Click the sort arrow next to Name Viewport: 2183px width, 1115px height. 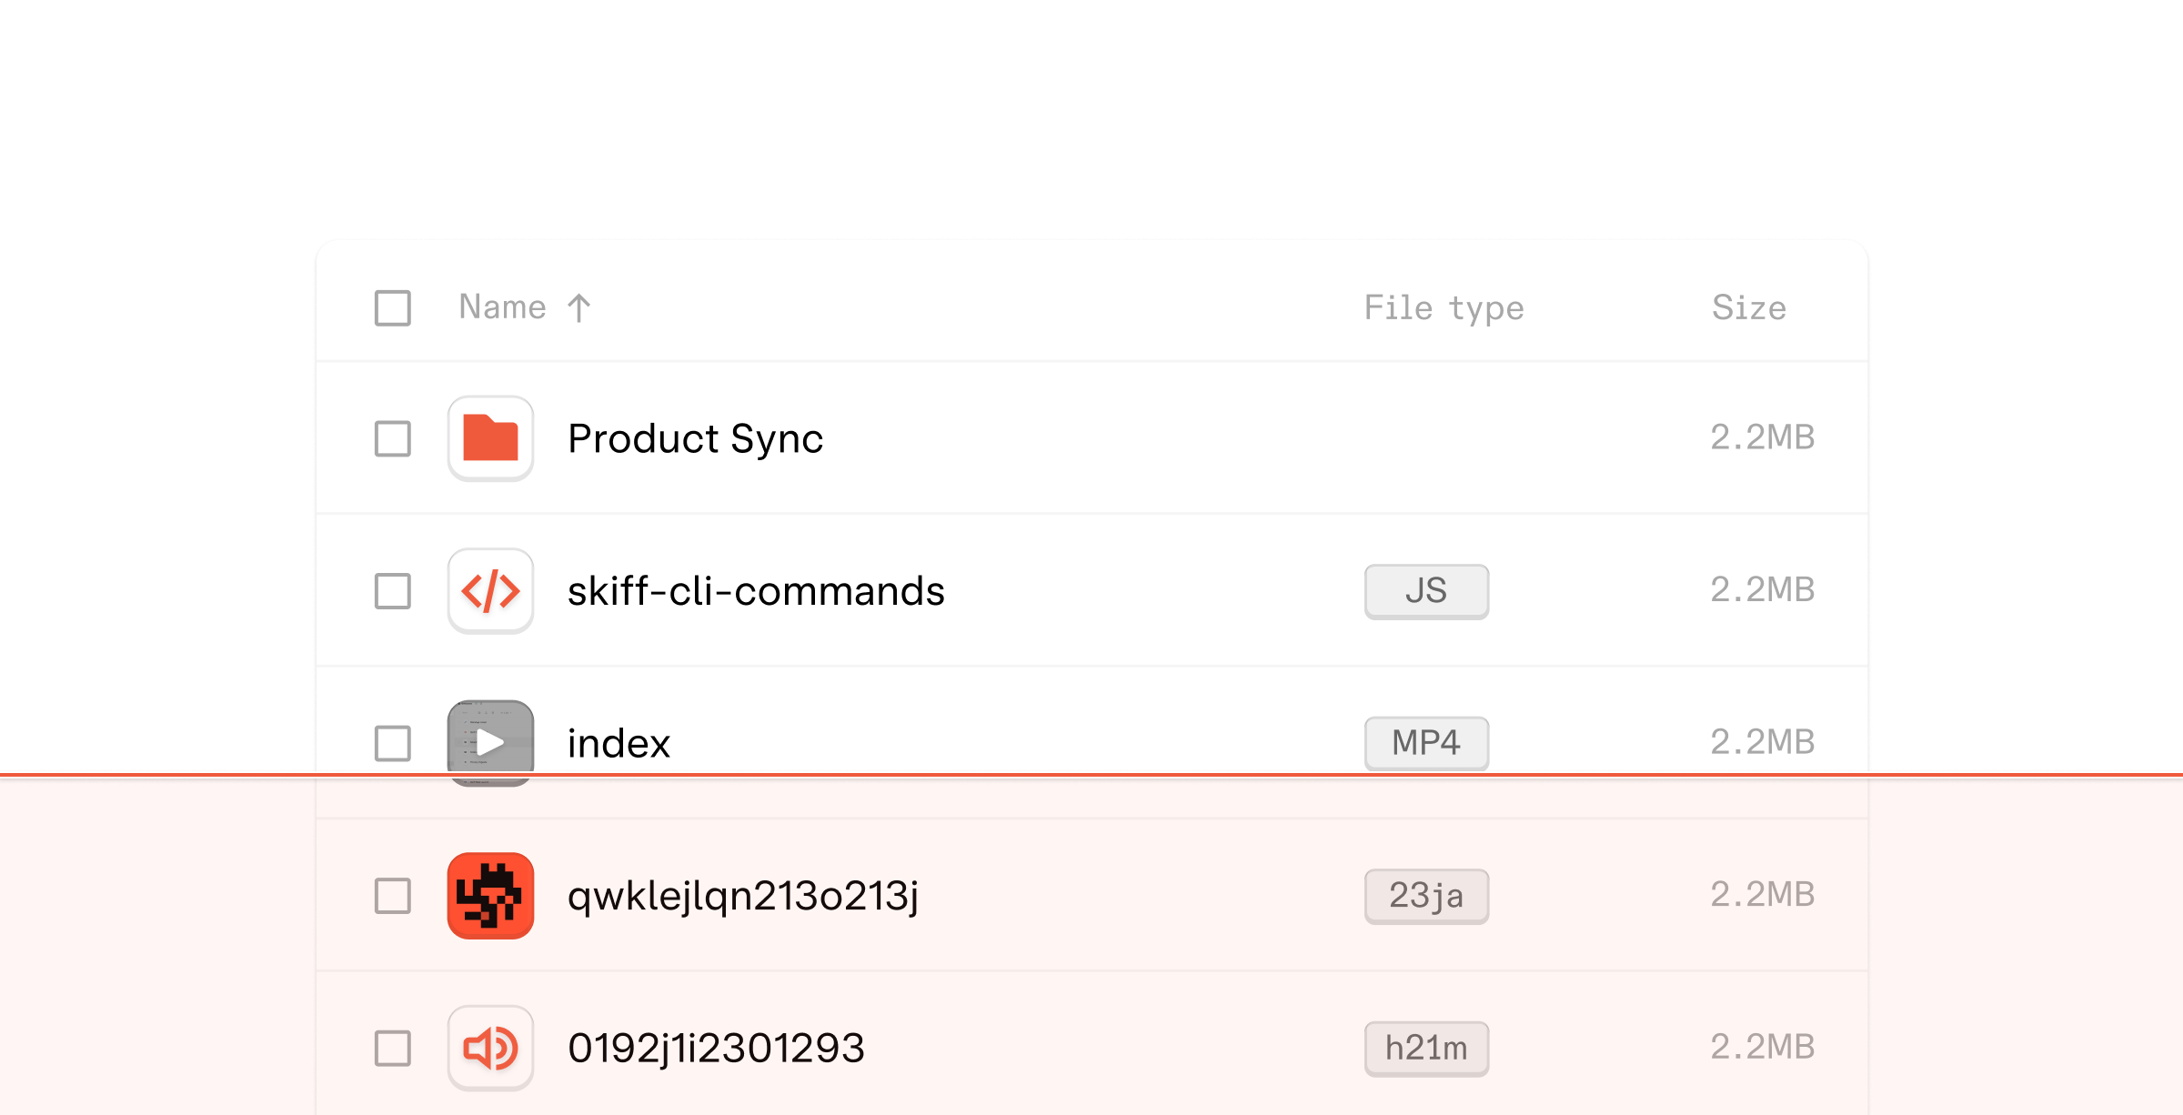(579, 308)
